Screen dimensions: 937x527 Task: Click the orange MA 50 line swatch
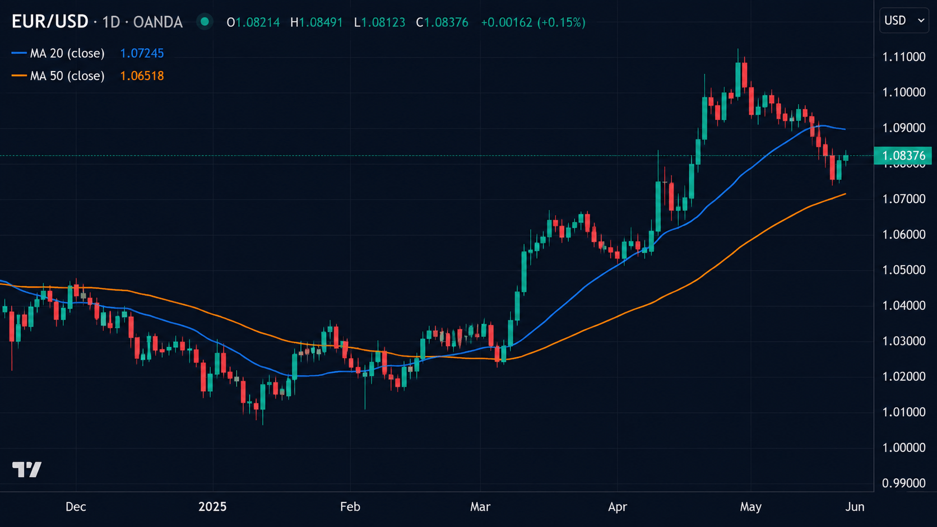click(19, 76)
